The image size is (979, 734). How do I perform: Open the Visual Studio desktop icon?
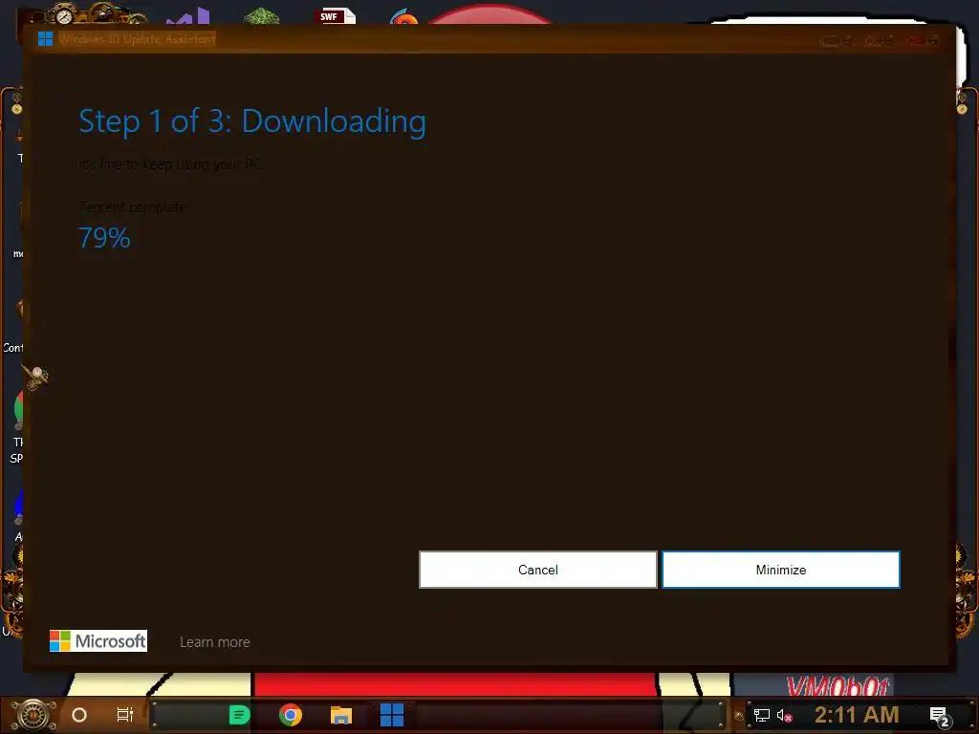[188, 16]
